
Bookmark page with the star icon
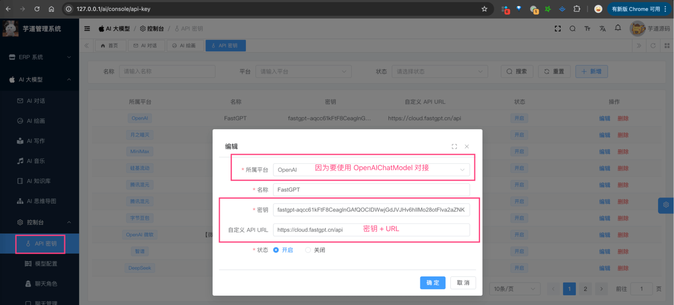tap(484, 9)
